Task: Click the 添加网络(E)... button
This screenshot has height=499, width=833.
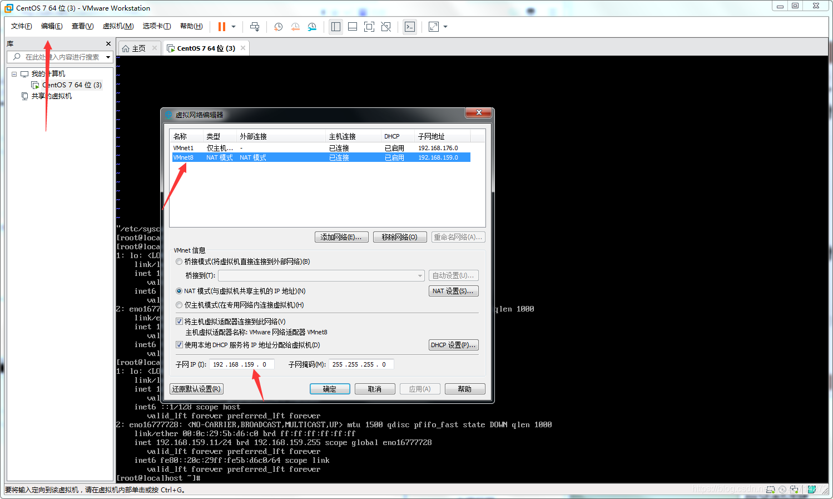Action: [341, 237]
